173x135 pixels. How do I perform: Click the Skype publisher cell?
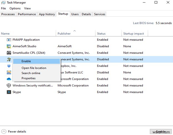(x=62, y=92)
